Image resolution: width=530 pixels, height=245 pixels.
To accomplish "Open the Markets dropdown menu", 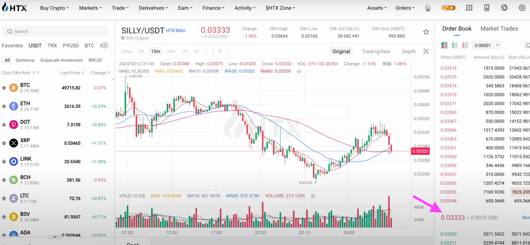I will click(90, 8).
